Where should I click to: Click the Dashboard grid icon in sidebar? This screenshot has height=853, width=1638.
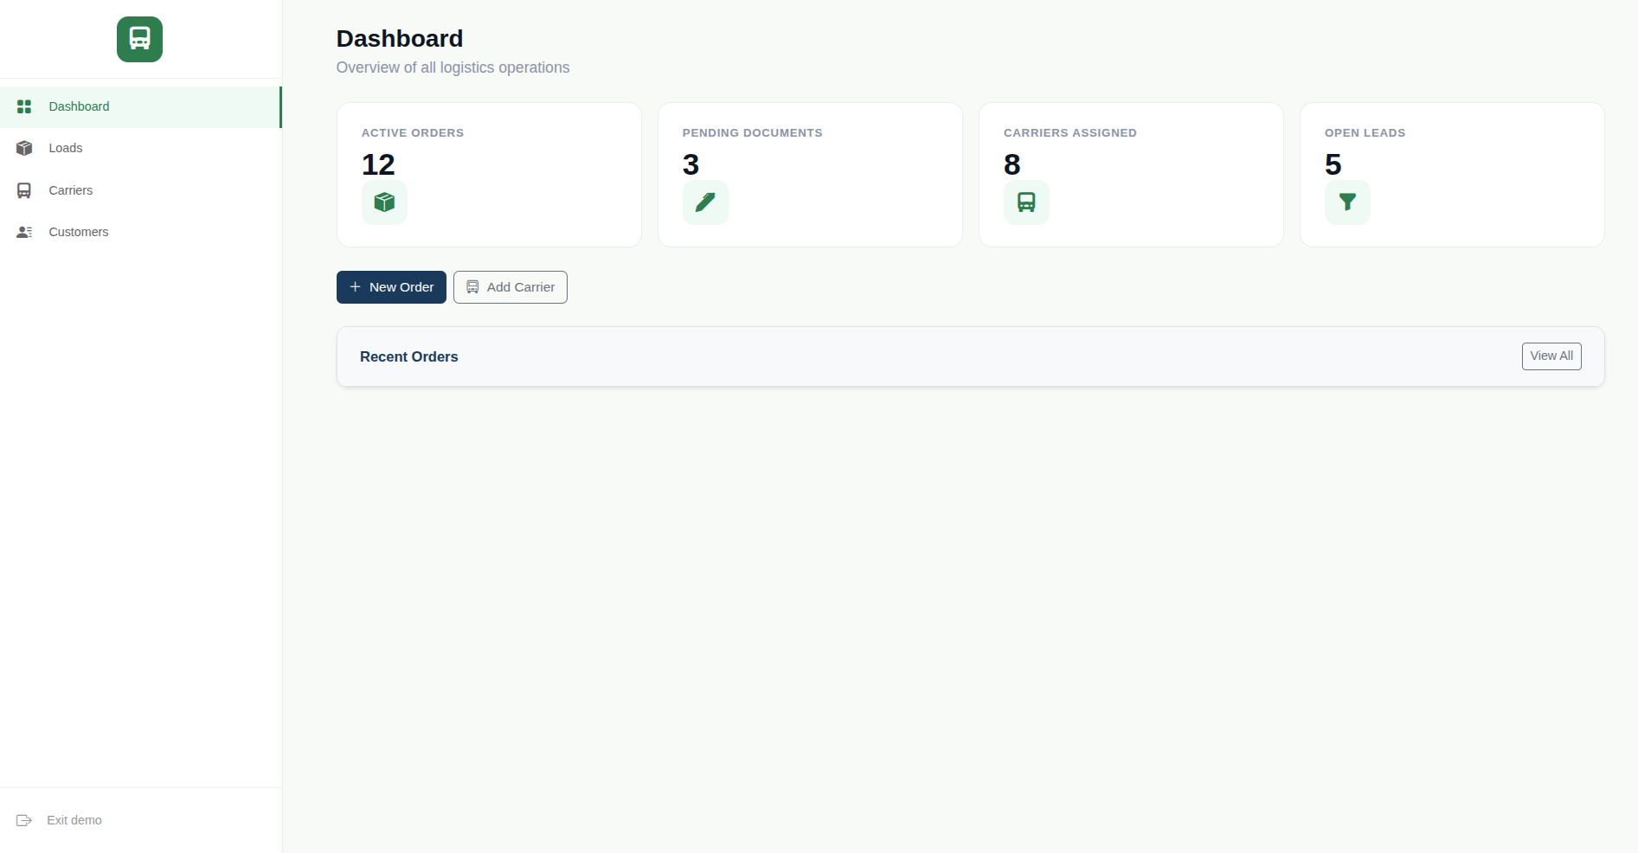pyautogui.click(x=24, y=106)
